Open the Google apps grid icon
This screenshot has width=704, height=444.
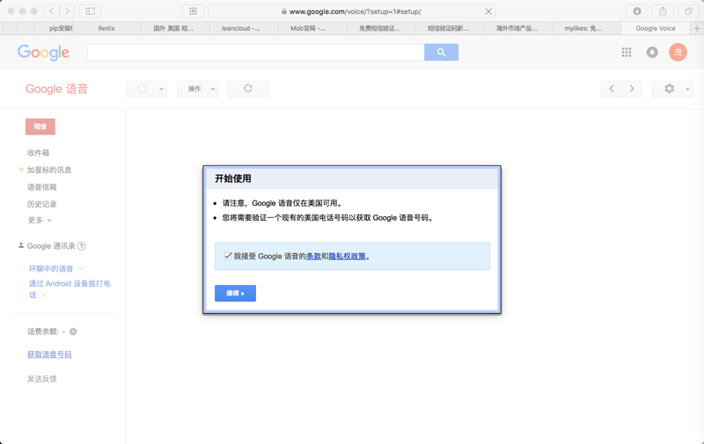627,53
